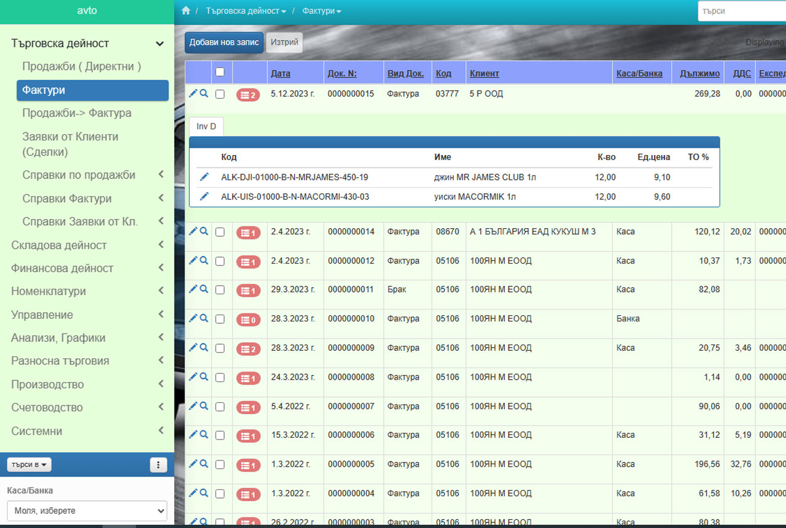Edit invoice 0000000014 with pencil icon

coord(193,231)
